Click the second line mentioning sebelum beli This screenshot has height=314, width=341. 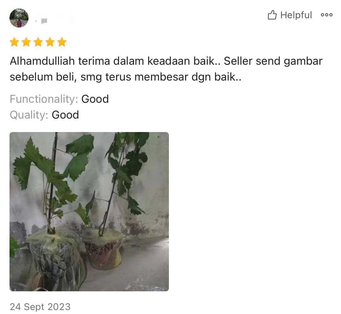click(x=125, y=77)
